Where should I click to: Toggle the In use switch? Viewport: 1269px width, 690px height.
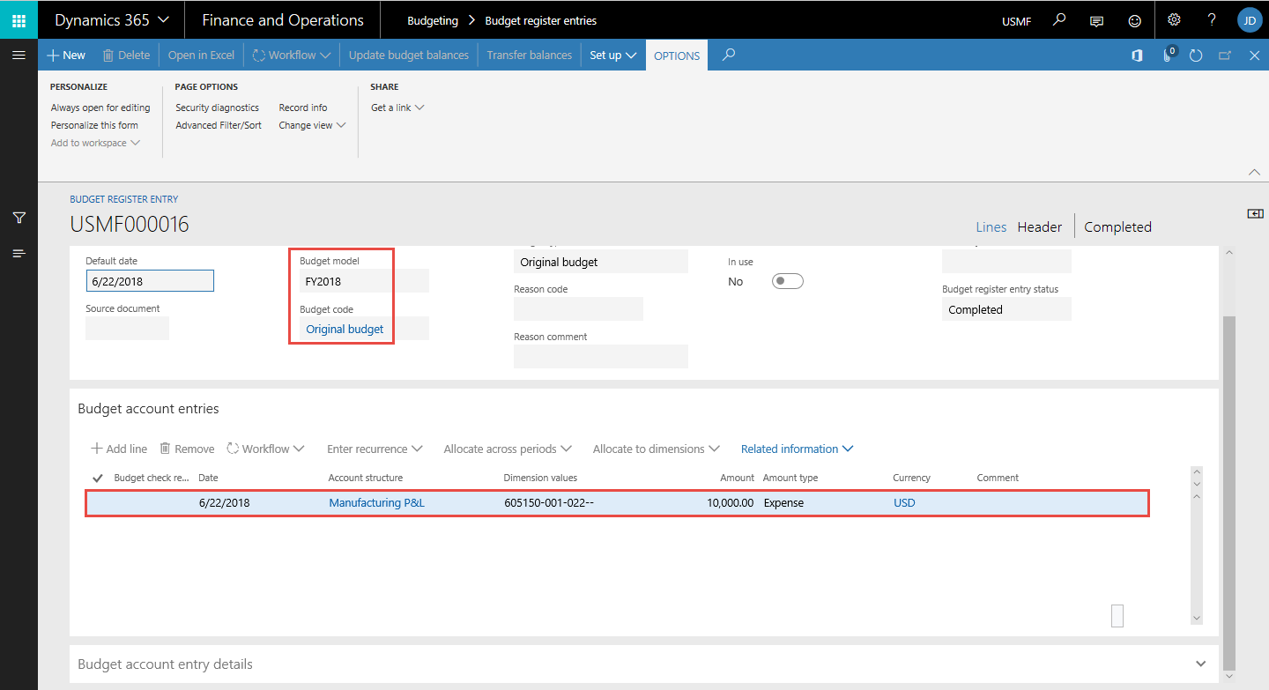(787, 281)
